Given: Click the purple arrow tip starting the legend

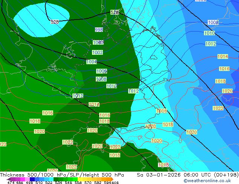Looking at the screenshot, I should click(x=8, y=179).
